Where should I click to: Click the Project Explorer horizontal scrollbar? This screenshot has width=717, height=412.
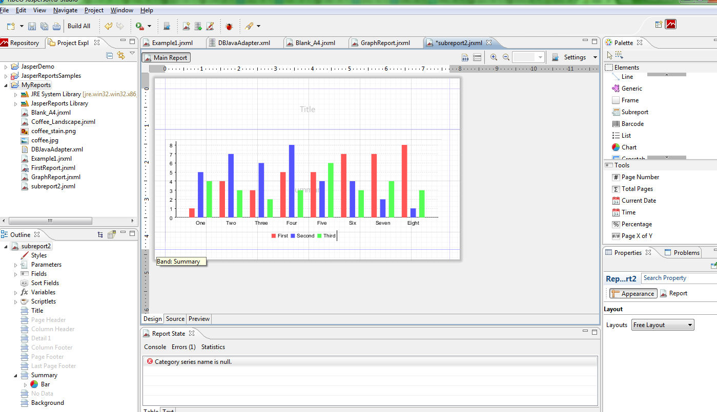pyautogui.click(x=50, y=221)
